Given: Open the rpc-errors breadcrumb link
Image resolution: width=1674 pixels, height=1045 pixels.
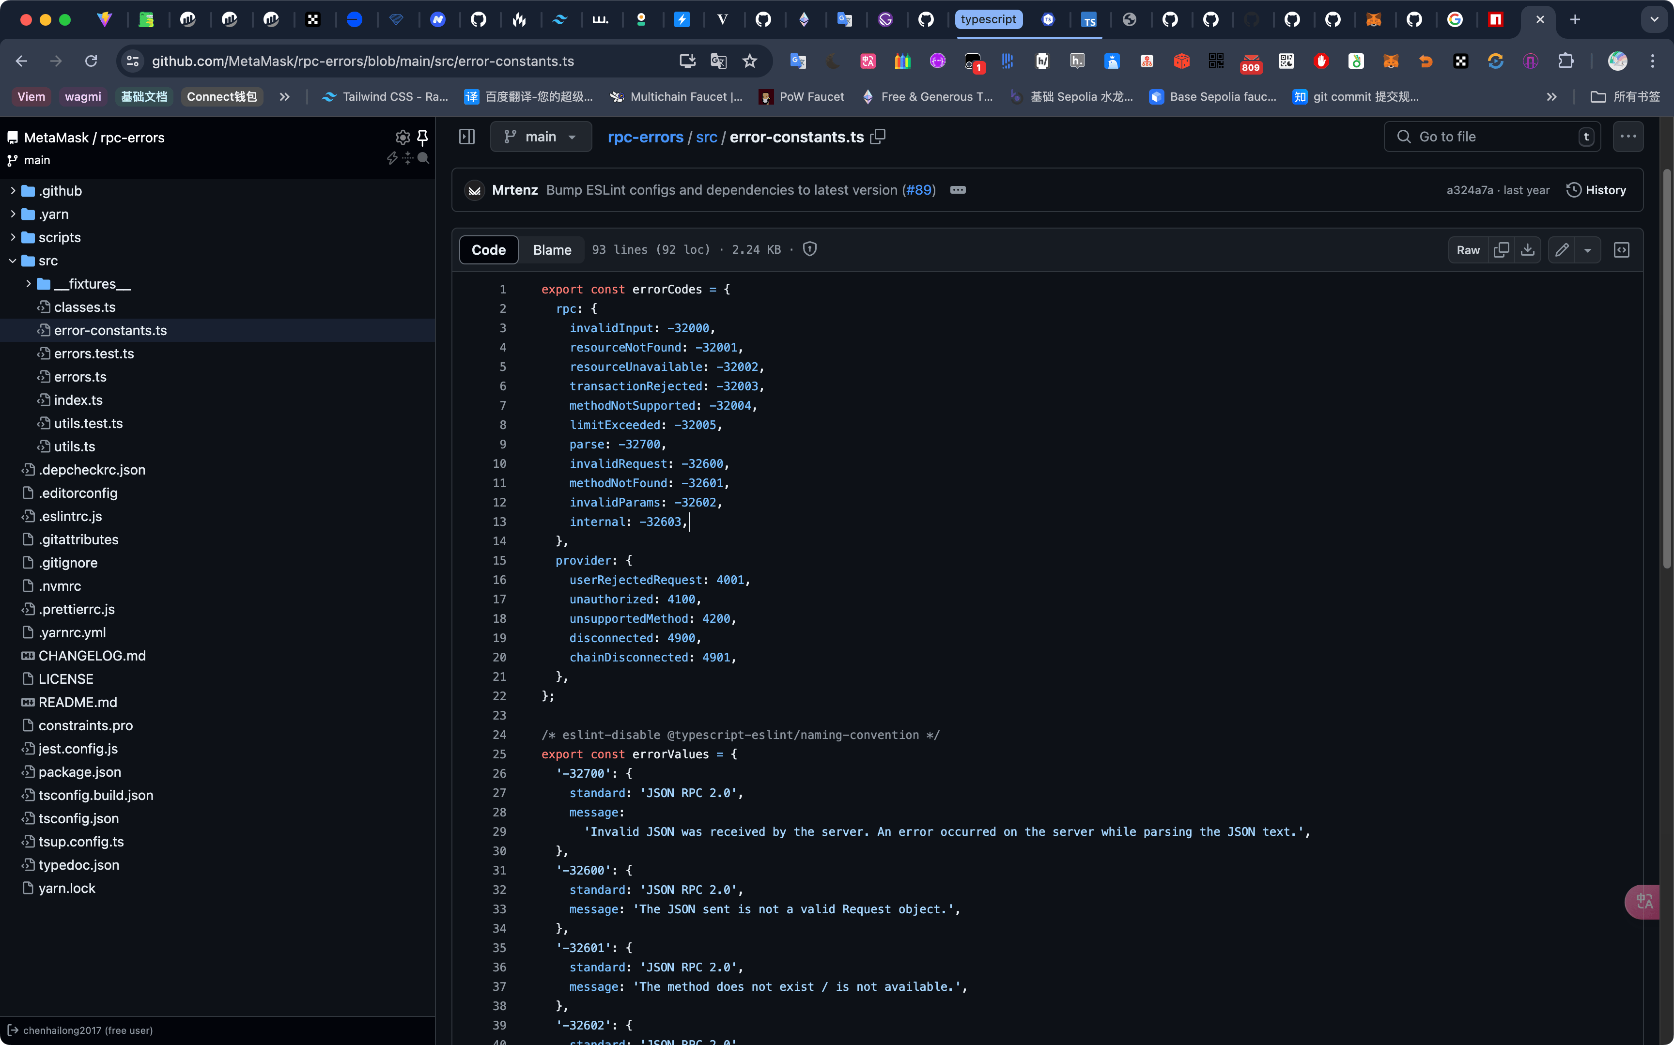Looking at the screenshot, I should click(645, 137).
